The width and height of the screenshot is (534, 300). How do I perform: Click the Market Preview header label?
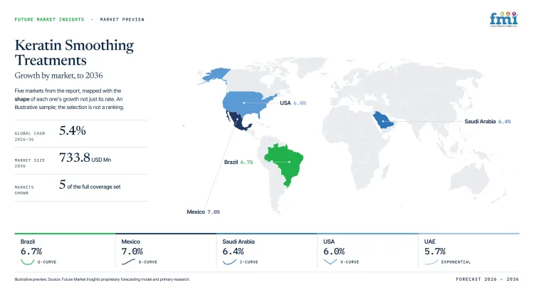(x=122, y=19)
